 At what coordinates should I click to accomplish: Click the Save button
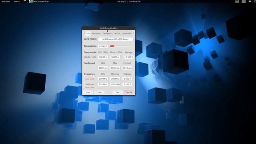click(x=99, y=92)
